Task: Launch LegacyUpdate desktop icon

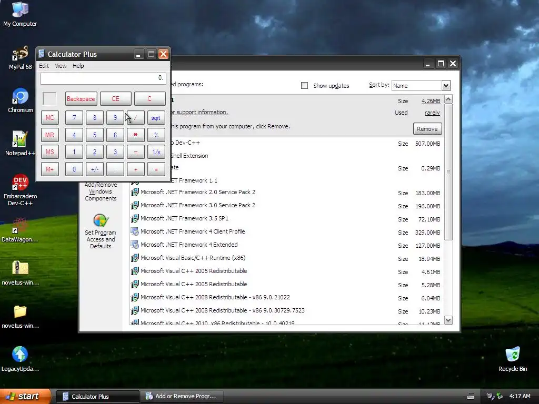Action: 20,359
